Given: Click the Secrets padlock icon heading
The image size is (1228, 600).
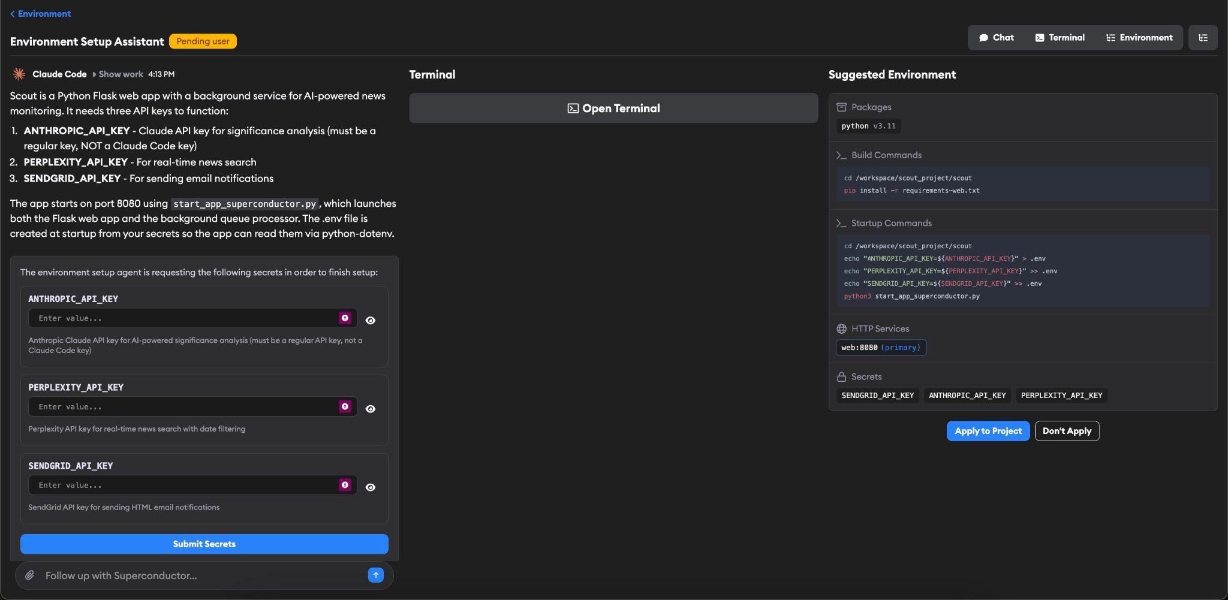Looking at the screenshot, I should pos(841,376).
